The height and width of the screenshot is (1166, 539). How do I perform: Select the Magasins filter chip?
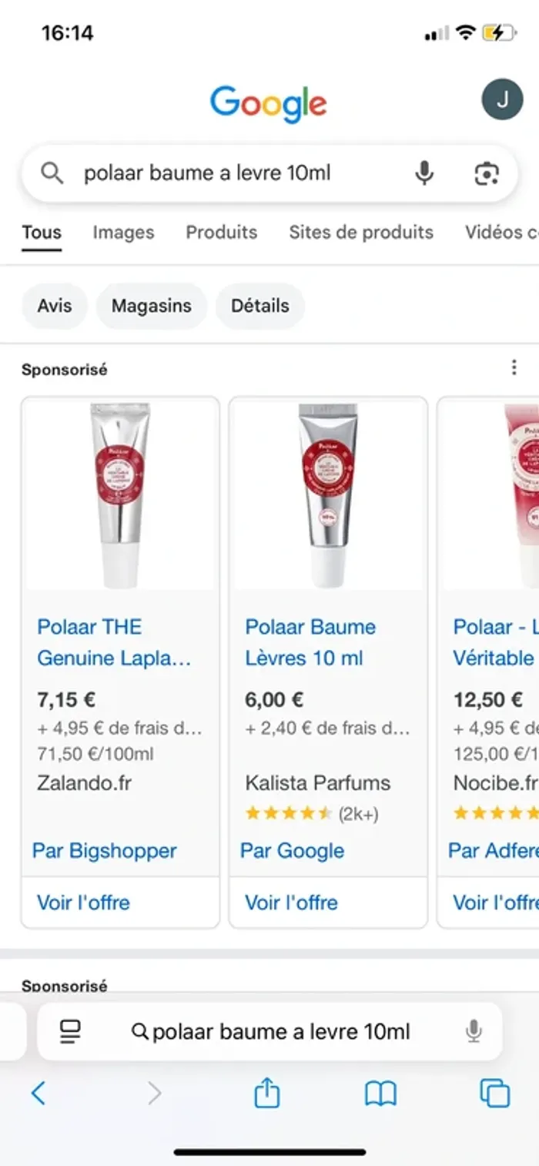(x=152, y=306)
